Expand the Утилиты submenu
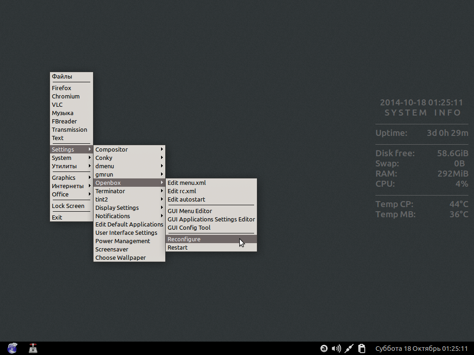The width and height of the screenshot is (474, 355). 71,166
